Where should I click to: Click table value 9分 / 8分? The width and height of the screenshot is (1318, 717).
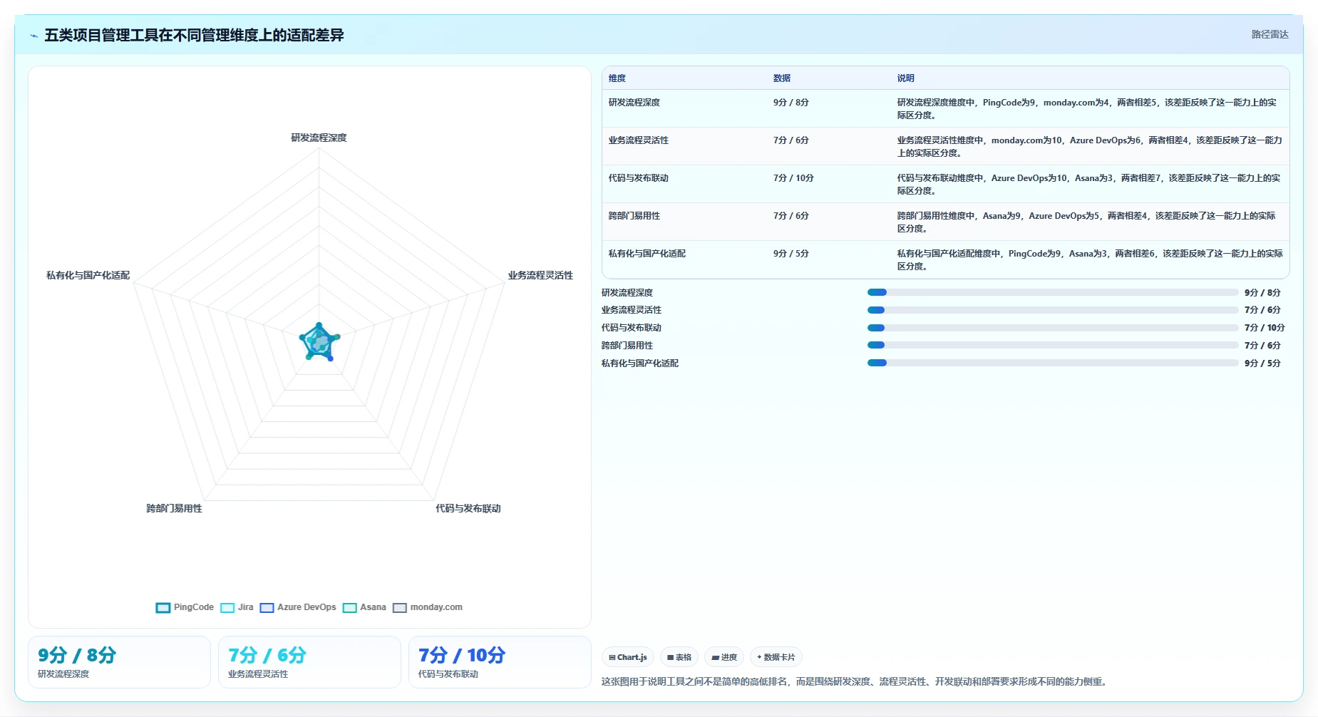[791, 103]
